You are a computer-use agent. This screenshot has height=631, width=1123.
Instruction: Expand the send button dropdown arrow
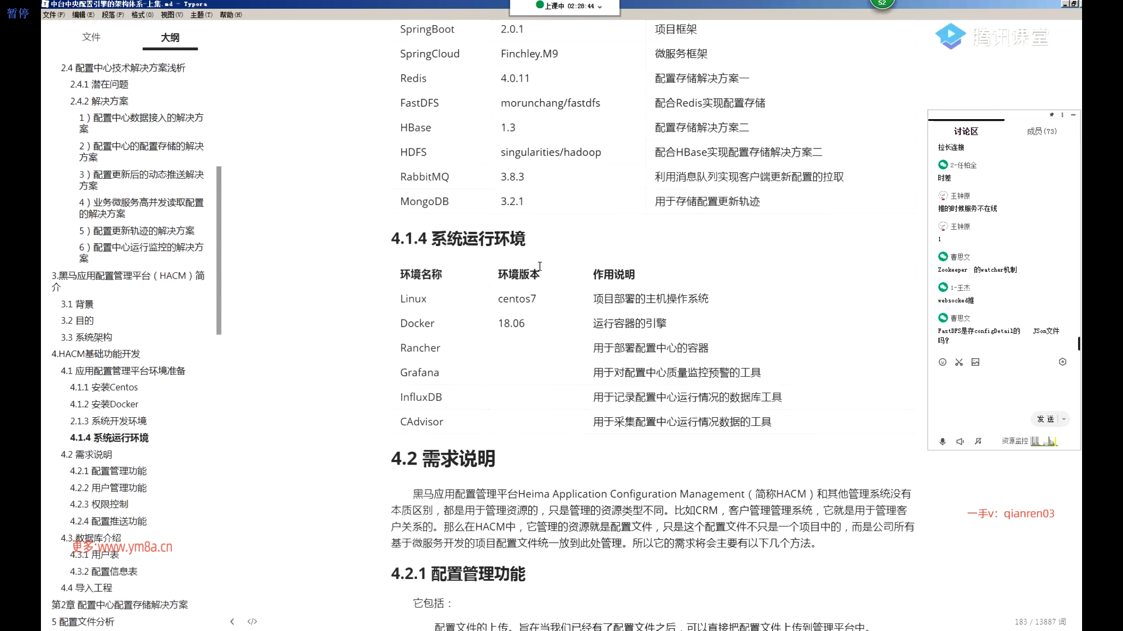[1064, 419]
